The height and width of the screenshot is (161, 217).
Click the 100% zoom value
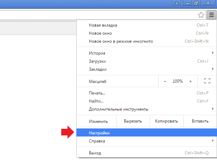tap(177, 81)
